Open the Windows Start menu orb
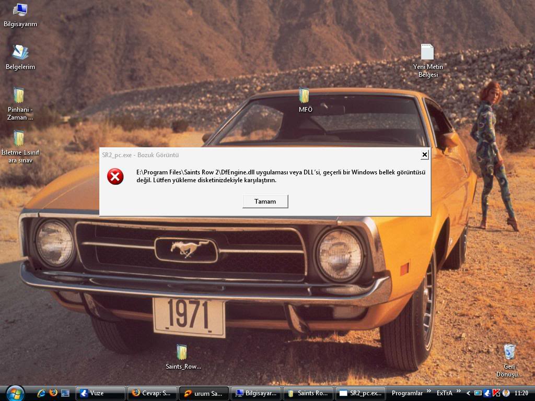The width and height of the screenshot is (535, 401). tap(14, 393)
